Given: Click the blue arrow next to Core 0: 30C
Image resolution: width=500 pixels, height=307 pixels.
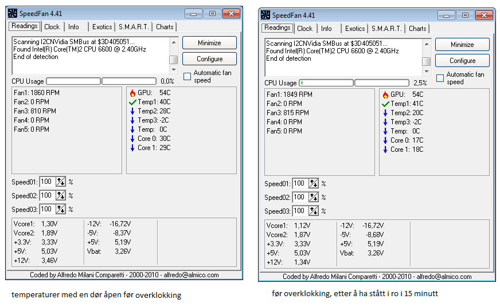Looking at the screenshot, I should click(132, 139).
